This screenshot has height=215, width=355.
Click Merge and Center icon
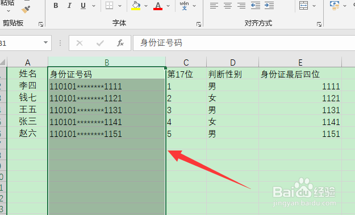[303, 6]
